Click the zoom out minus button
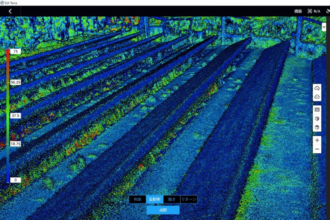This screenshot has width=330, height=220. tap(317, 149)
